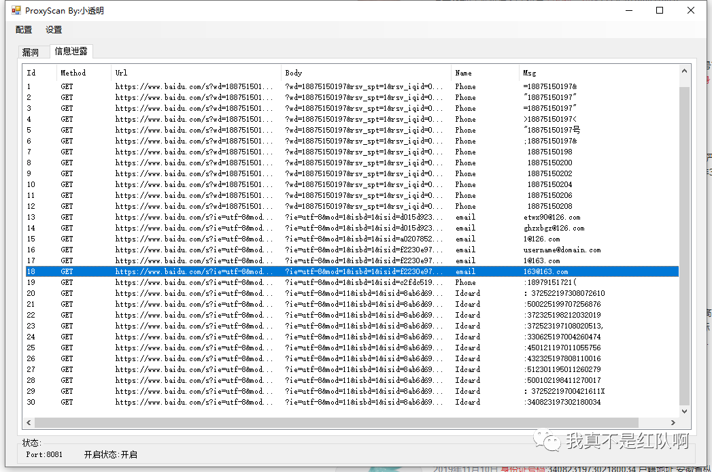Screen dimensions: 712x472
Task: Sort by the Method column header
Action: pyautogui.click(x=84, y=73)
